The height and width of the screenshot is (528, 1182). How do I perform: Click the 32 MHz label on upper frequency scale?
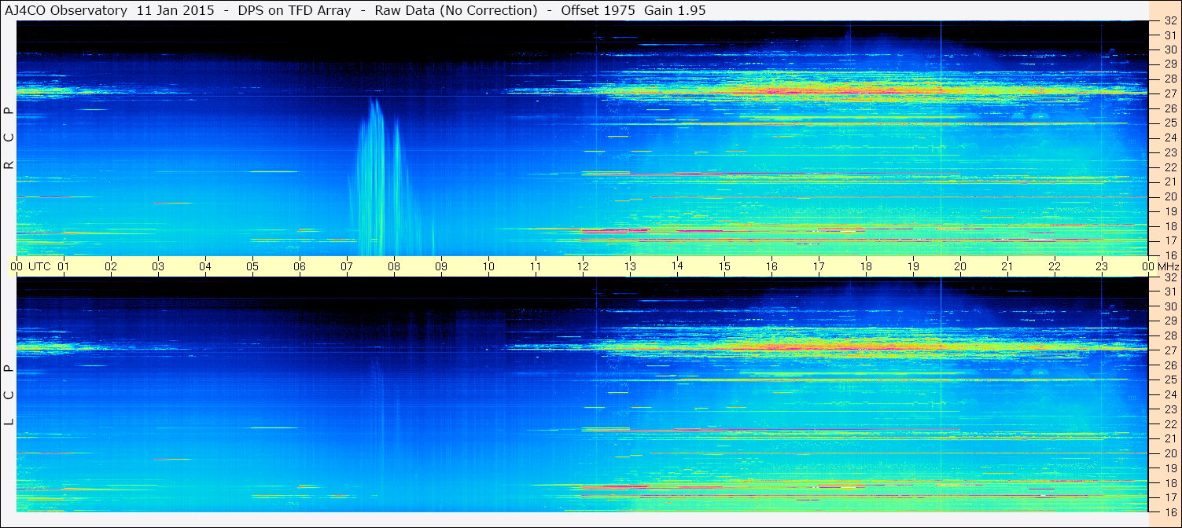(x=1169, y=20)
